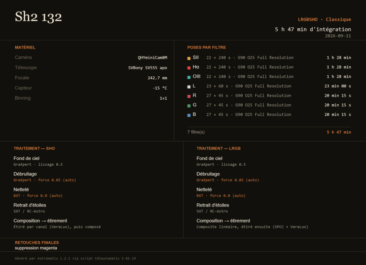This screenshot has width=366, height=265.
Task: Click the camera value QHYminiCam8M
Action: 152,58
